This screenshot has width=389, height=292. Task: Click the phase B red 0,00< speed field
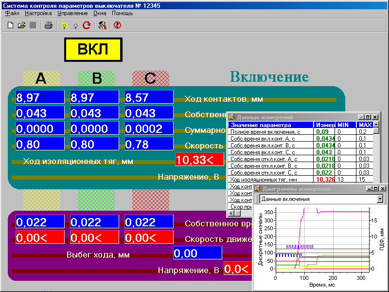(x=94, y=237)
